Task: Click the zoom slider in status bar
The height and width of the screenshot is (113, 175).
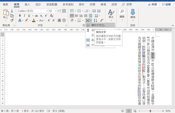Action: point(154,111)
